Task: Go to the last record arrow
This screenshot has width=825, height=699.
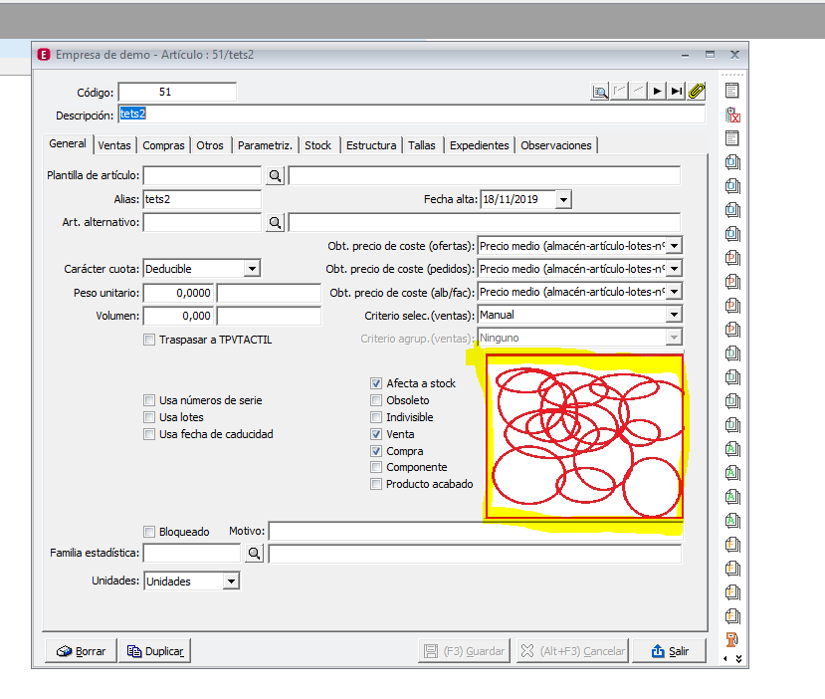Action: pos(677,91)
